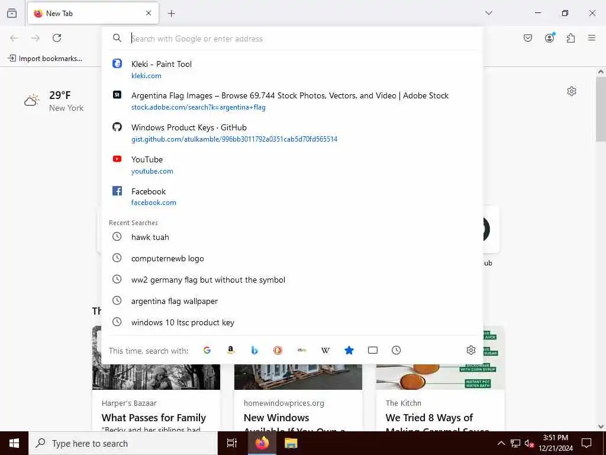Search this time with Bing icon

tap(254, 350)
